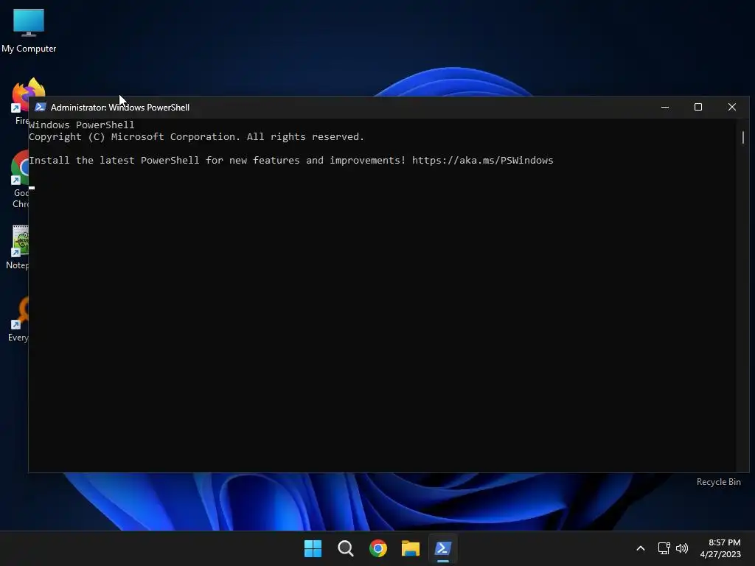The width and height of the screenshot is (755, 566).
Task: Show hidden system tray icons
Action: pos(641,548)
